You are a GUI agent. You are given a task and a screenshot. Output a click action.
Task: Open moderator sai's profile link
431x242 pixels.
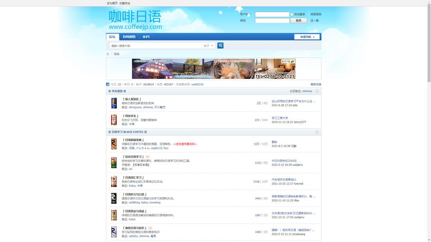point(131,169)
